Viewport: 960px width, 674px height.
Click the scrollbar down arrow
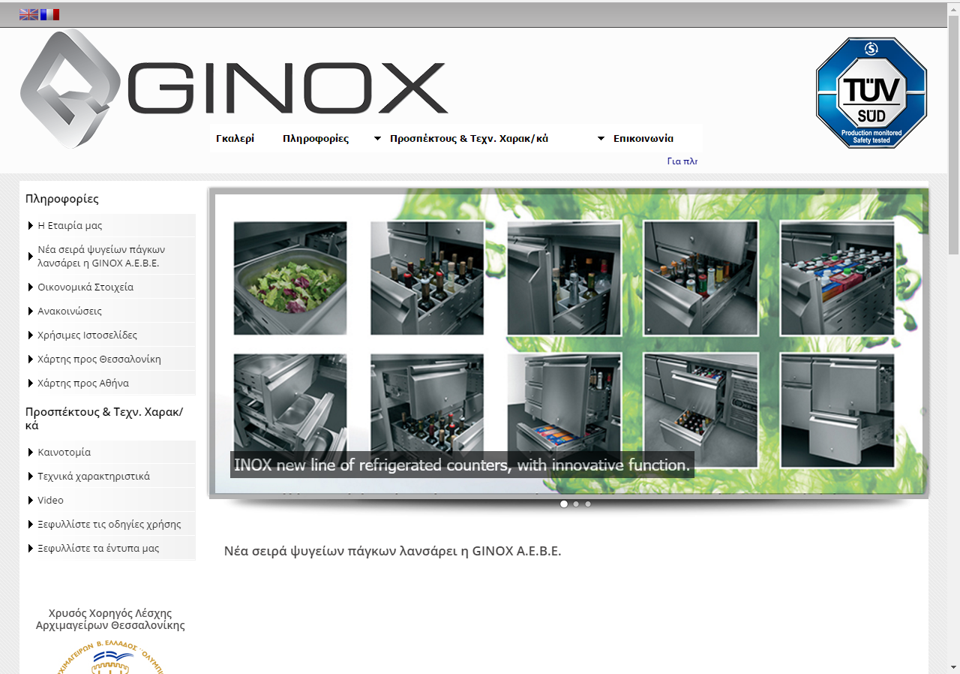pos(953,667)
